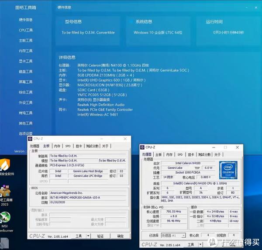The image size is (262, 250).
Task: Open 烤鸡工具 in the sidebar
Action: [x=26, y=113]
